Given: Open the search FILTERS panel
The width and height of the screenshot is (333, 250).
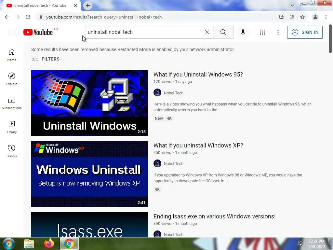Looking at the screenshot, I should [x=46, y=59].
